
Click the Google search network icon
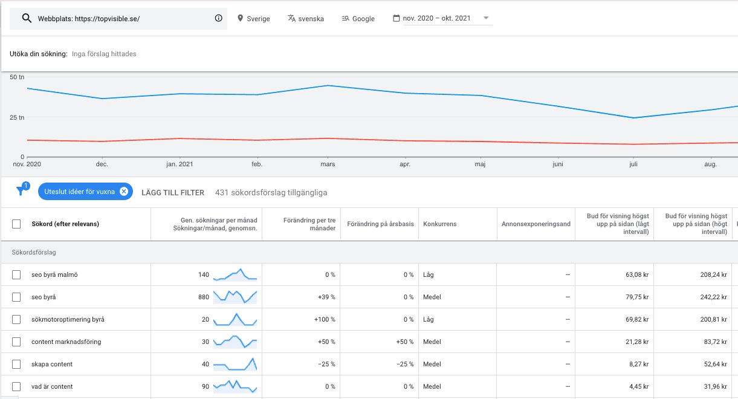point(346,18)
